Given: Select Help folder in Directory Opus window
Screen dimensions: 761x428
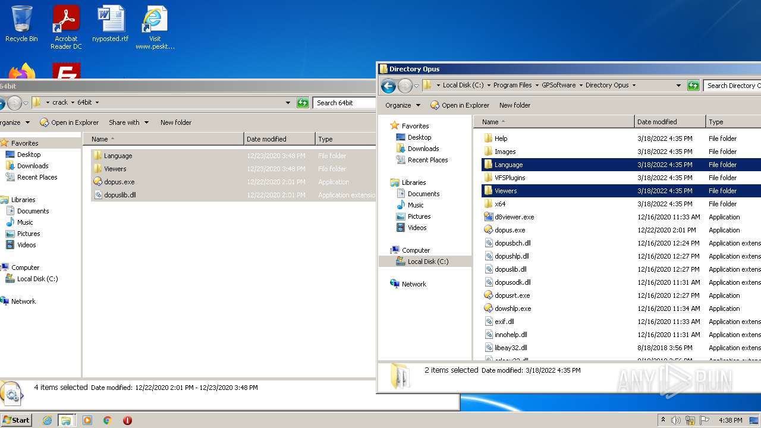Looking at the screenshot, I should [x=501, y=139].
